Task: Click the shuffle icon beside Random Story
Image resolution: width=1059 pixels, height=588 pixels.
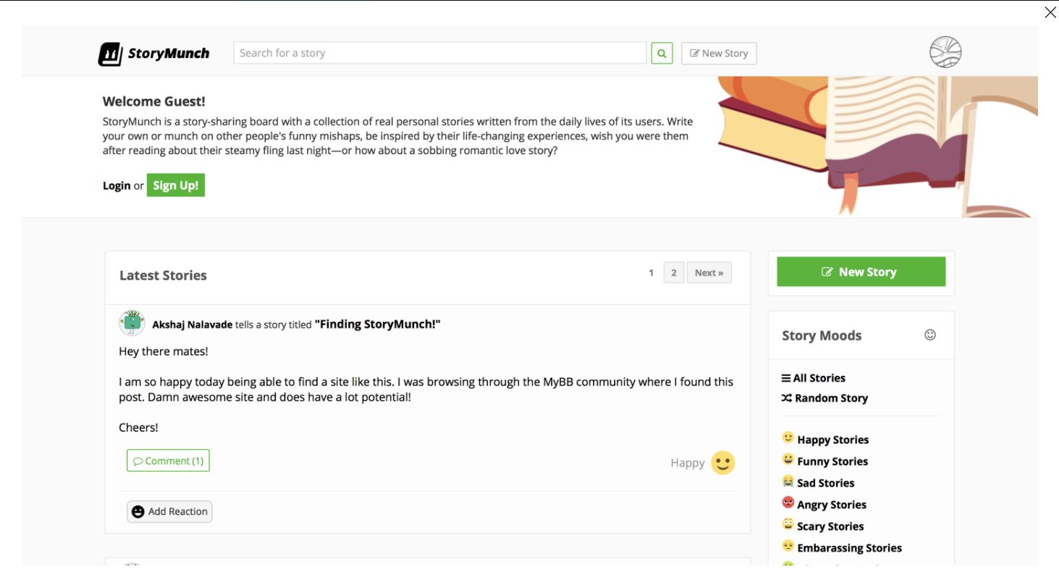Action: 787,398
